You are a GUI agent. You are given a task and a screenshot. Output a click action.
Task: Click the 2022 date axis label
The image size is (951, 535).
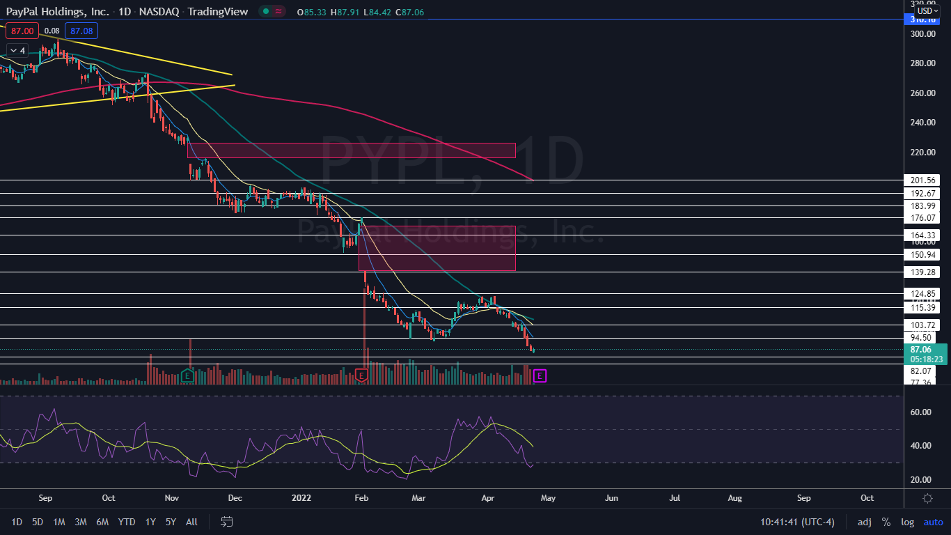point(301,498)
